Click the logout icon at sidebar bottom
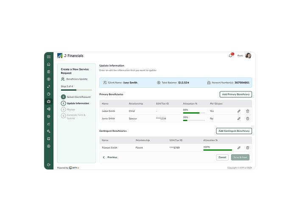Image resolution: width=299 pixels, height=222 pixels. coord(49,164)
